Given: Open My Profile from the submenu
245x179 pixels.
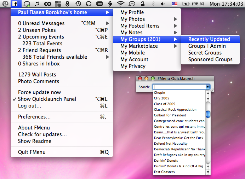Looking at the screenshot, I should pyautogui.click(x=147, y=12).
